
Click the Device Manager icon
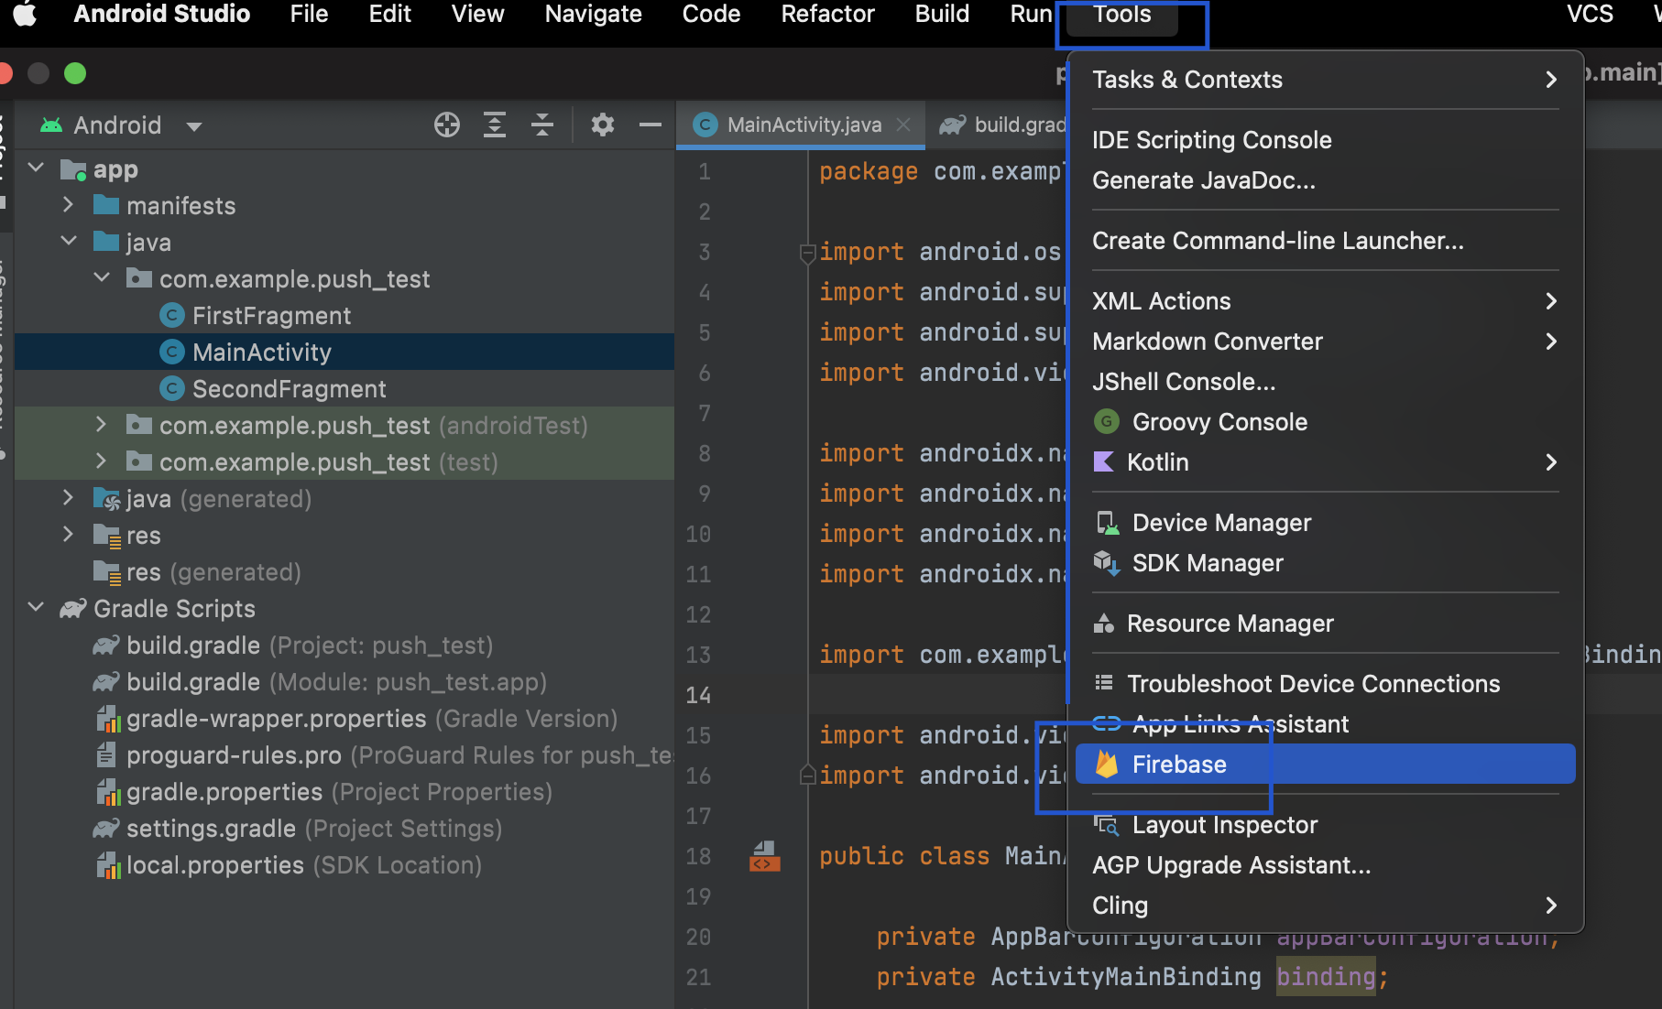pos(1108,523)
